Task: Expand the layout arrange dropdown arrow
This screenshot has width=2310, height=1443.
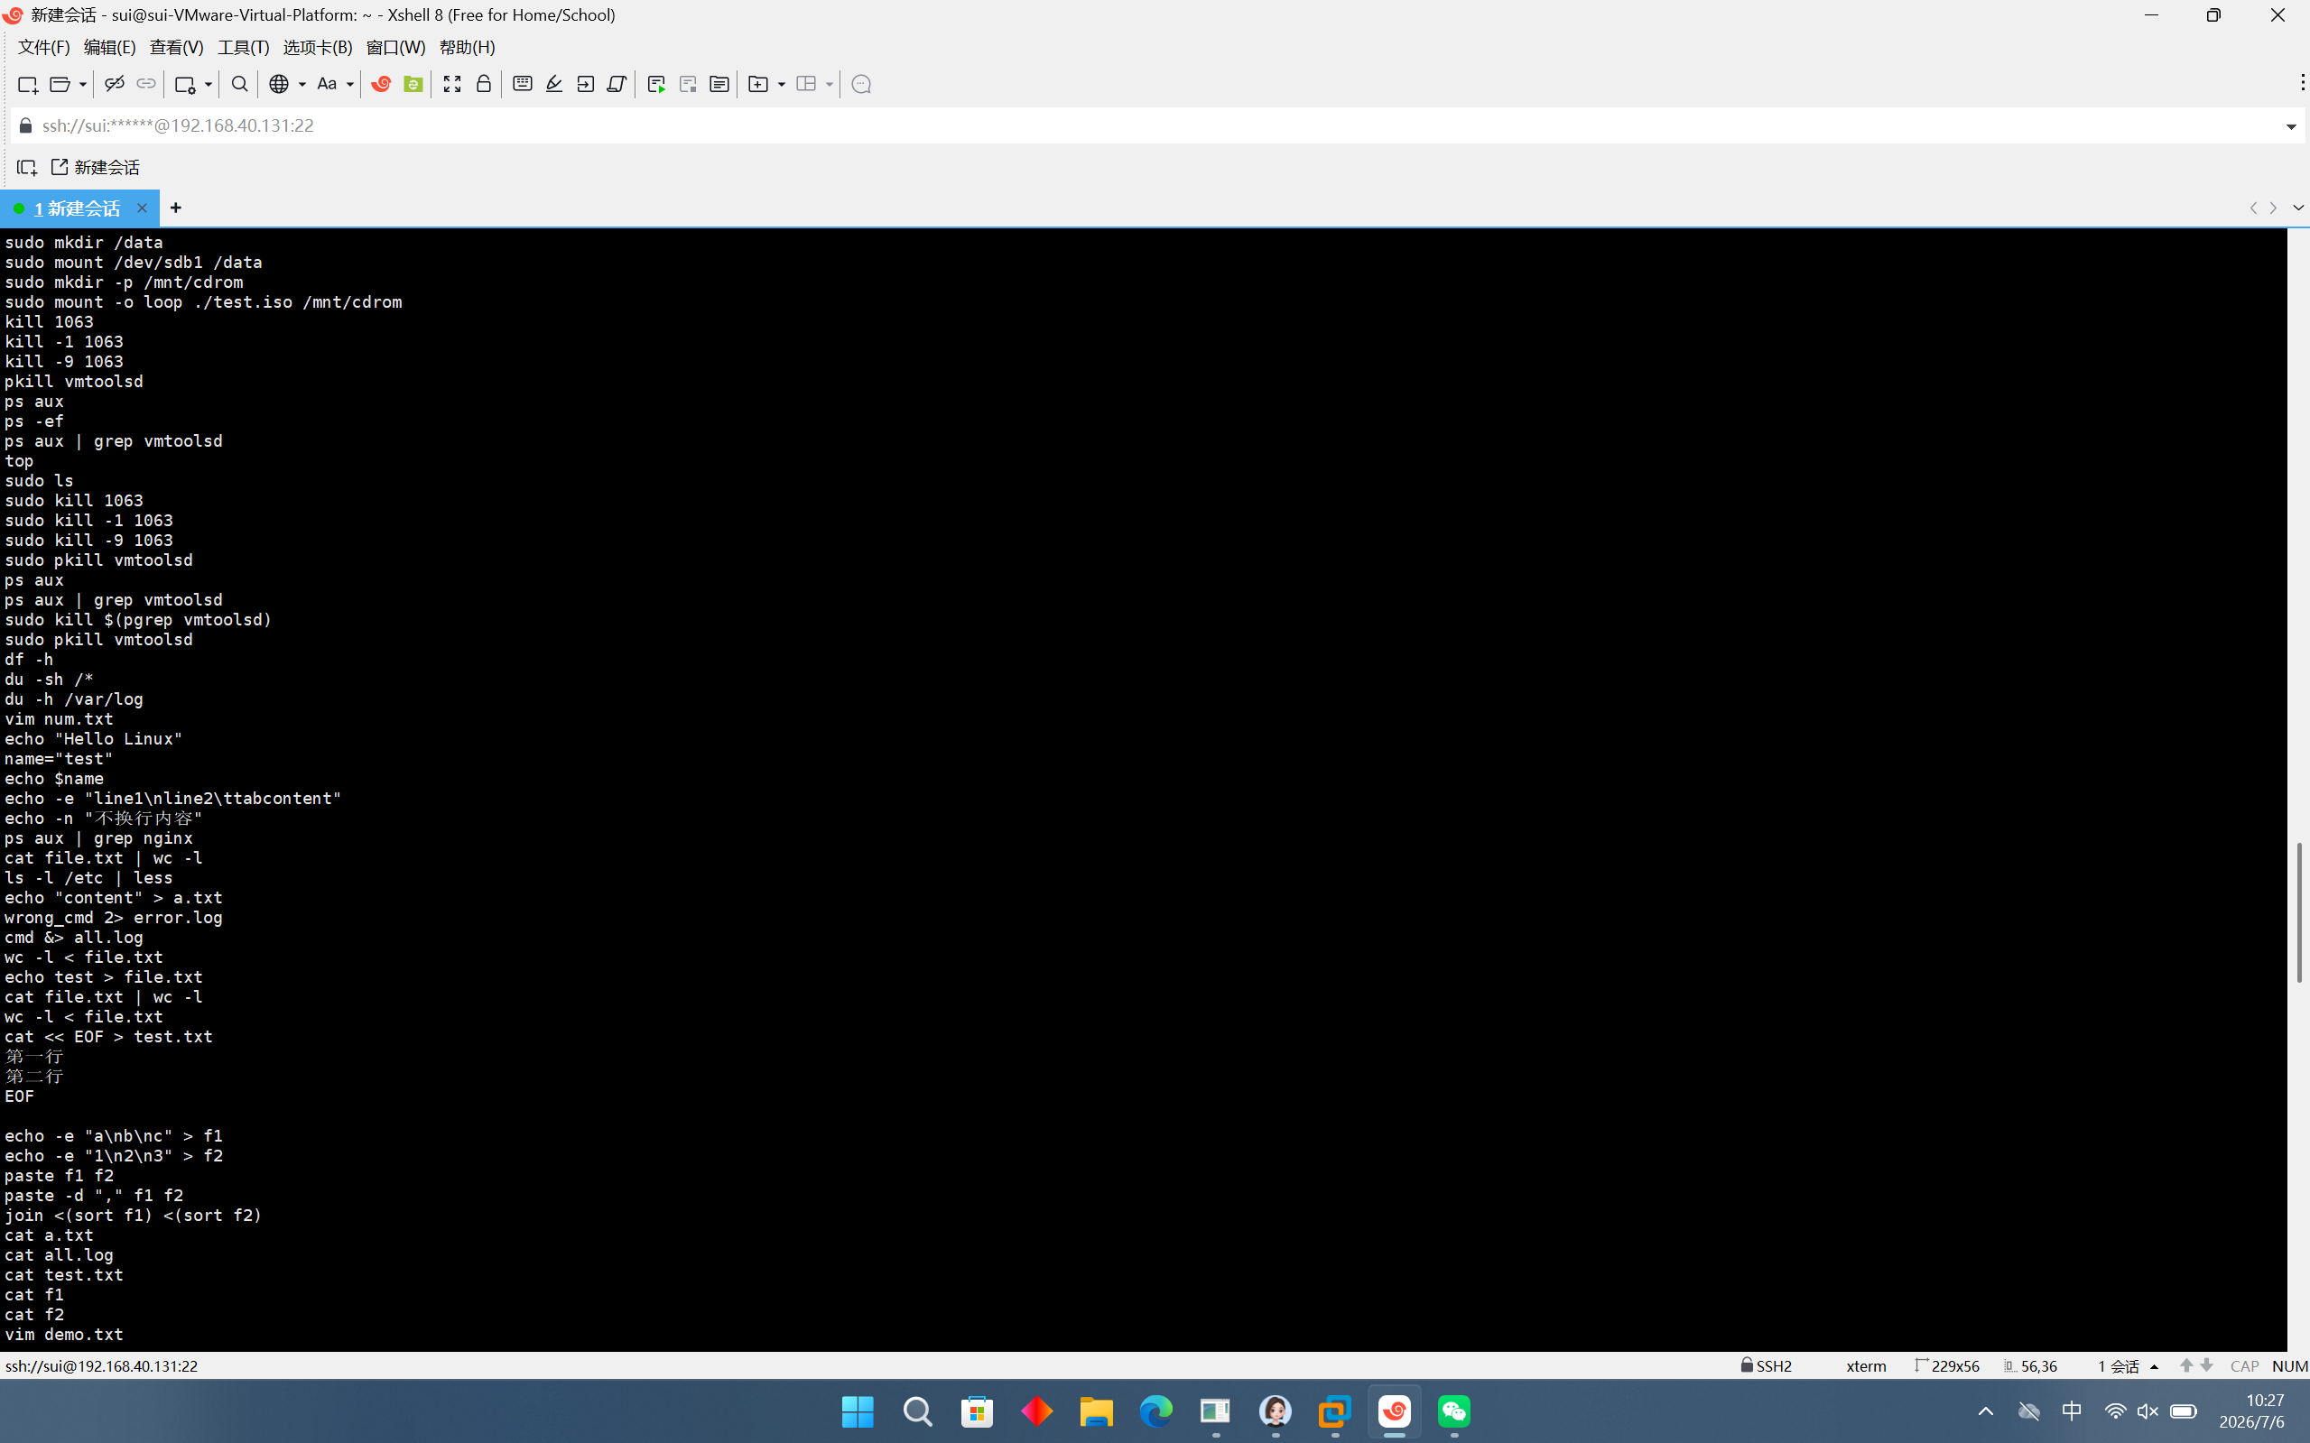Action: point(830,85)
